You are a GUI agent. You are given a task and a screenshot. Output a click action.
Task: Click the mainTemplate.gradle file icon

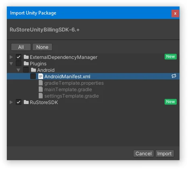tap(41, 89)
